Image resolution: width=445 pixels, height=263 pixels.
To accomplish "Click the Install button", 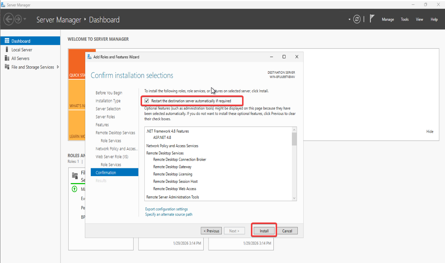I will click(x=264, y=231).
